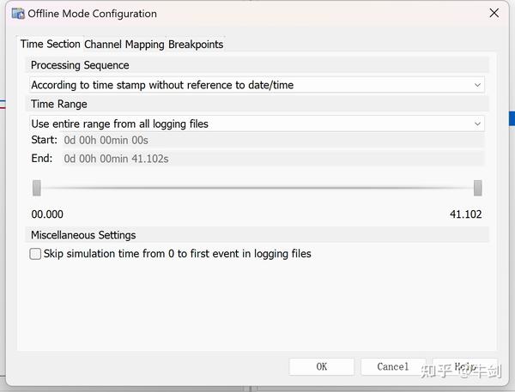This screenshot has width=515, height=392.
Task: Click the Time Range dropdown chevron
Action: [x=477, y=124]
